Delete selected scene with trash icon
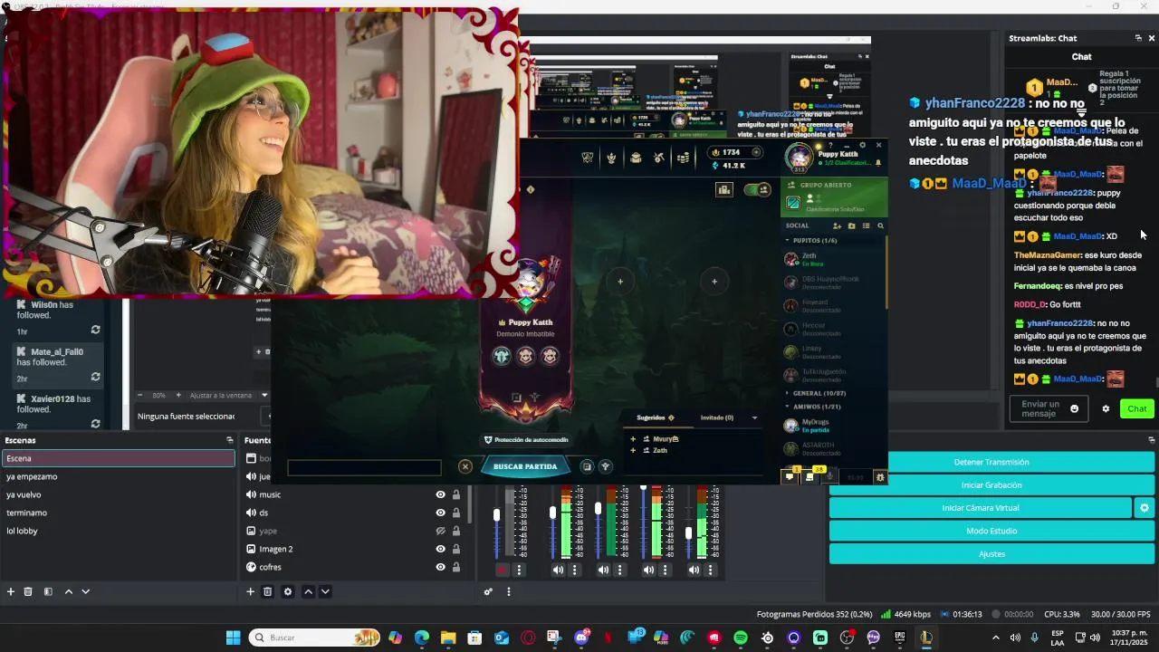Screen dimensions: 1159x652 pyautogui.click(x=28, y=591)
